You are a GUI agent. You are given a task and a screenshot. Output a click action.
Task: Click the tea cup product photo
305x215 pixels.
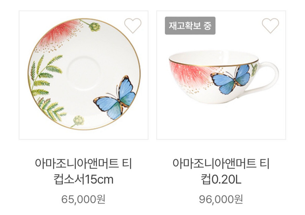[227, 77]
